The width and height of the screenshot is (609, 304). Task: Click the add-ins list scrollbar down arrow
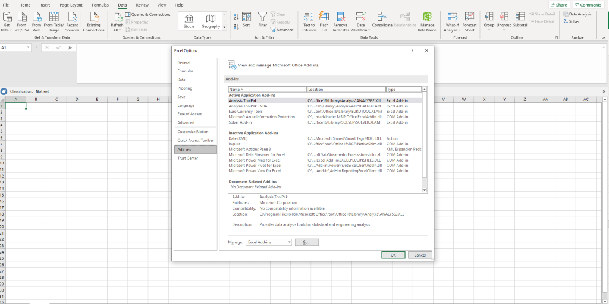(425, 190)
